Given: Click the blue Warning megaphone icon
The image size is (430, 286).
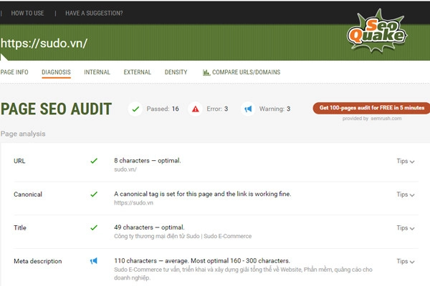Looking at the screenshot, I should click(x=248, y=109).
